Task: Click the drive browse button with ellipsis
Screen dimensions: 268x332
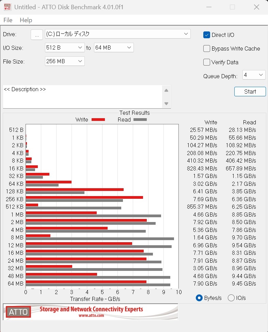Action: coord(37,34)
